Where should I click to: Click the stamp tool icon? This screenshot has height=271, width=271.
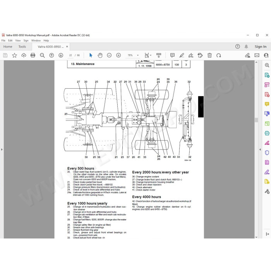coord(200,55)
